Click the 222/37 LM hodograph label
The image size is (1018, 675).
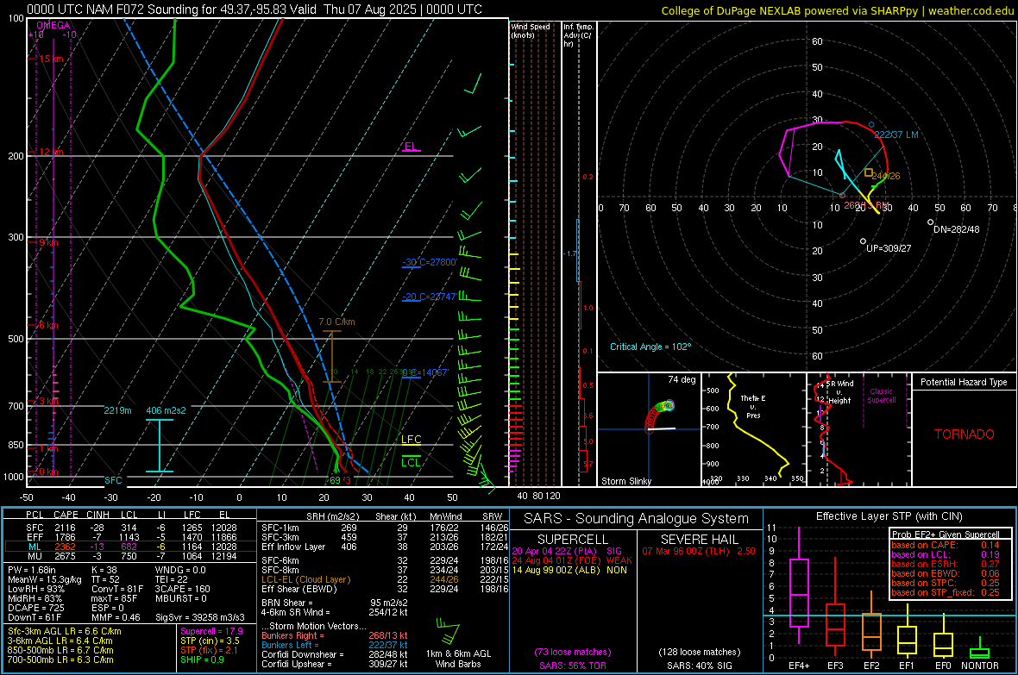(896, 134)
